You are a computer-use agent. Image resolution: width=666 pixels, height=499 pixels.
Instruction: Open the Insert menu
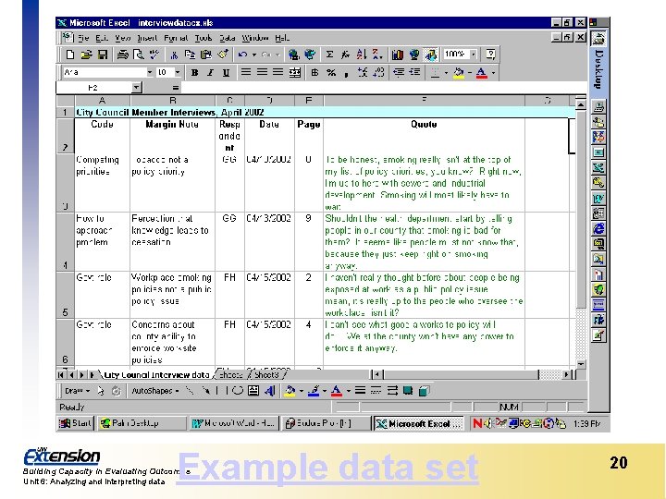pos(147,38)
